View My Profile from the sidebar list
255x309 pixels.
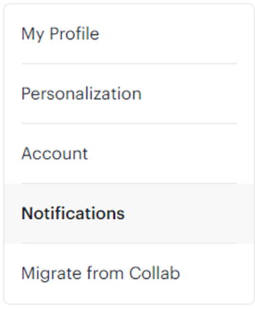[129, 33]
